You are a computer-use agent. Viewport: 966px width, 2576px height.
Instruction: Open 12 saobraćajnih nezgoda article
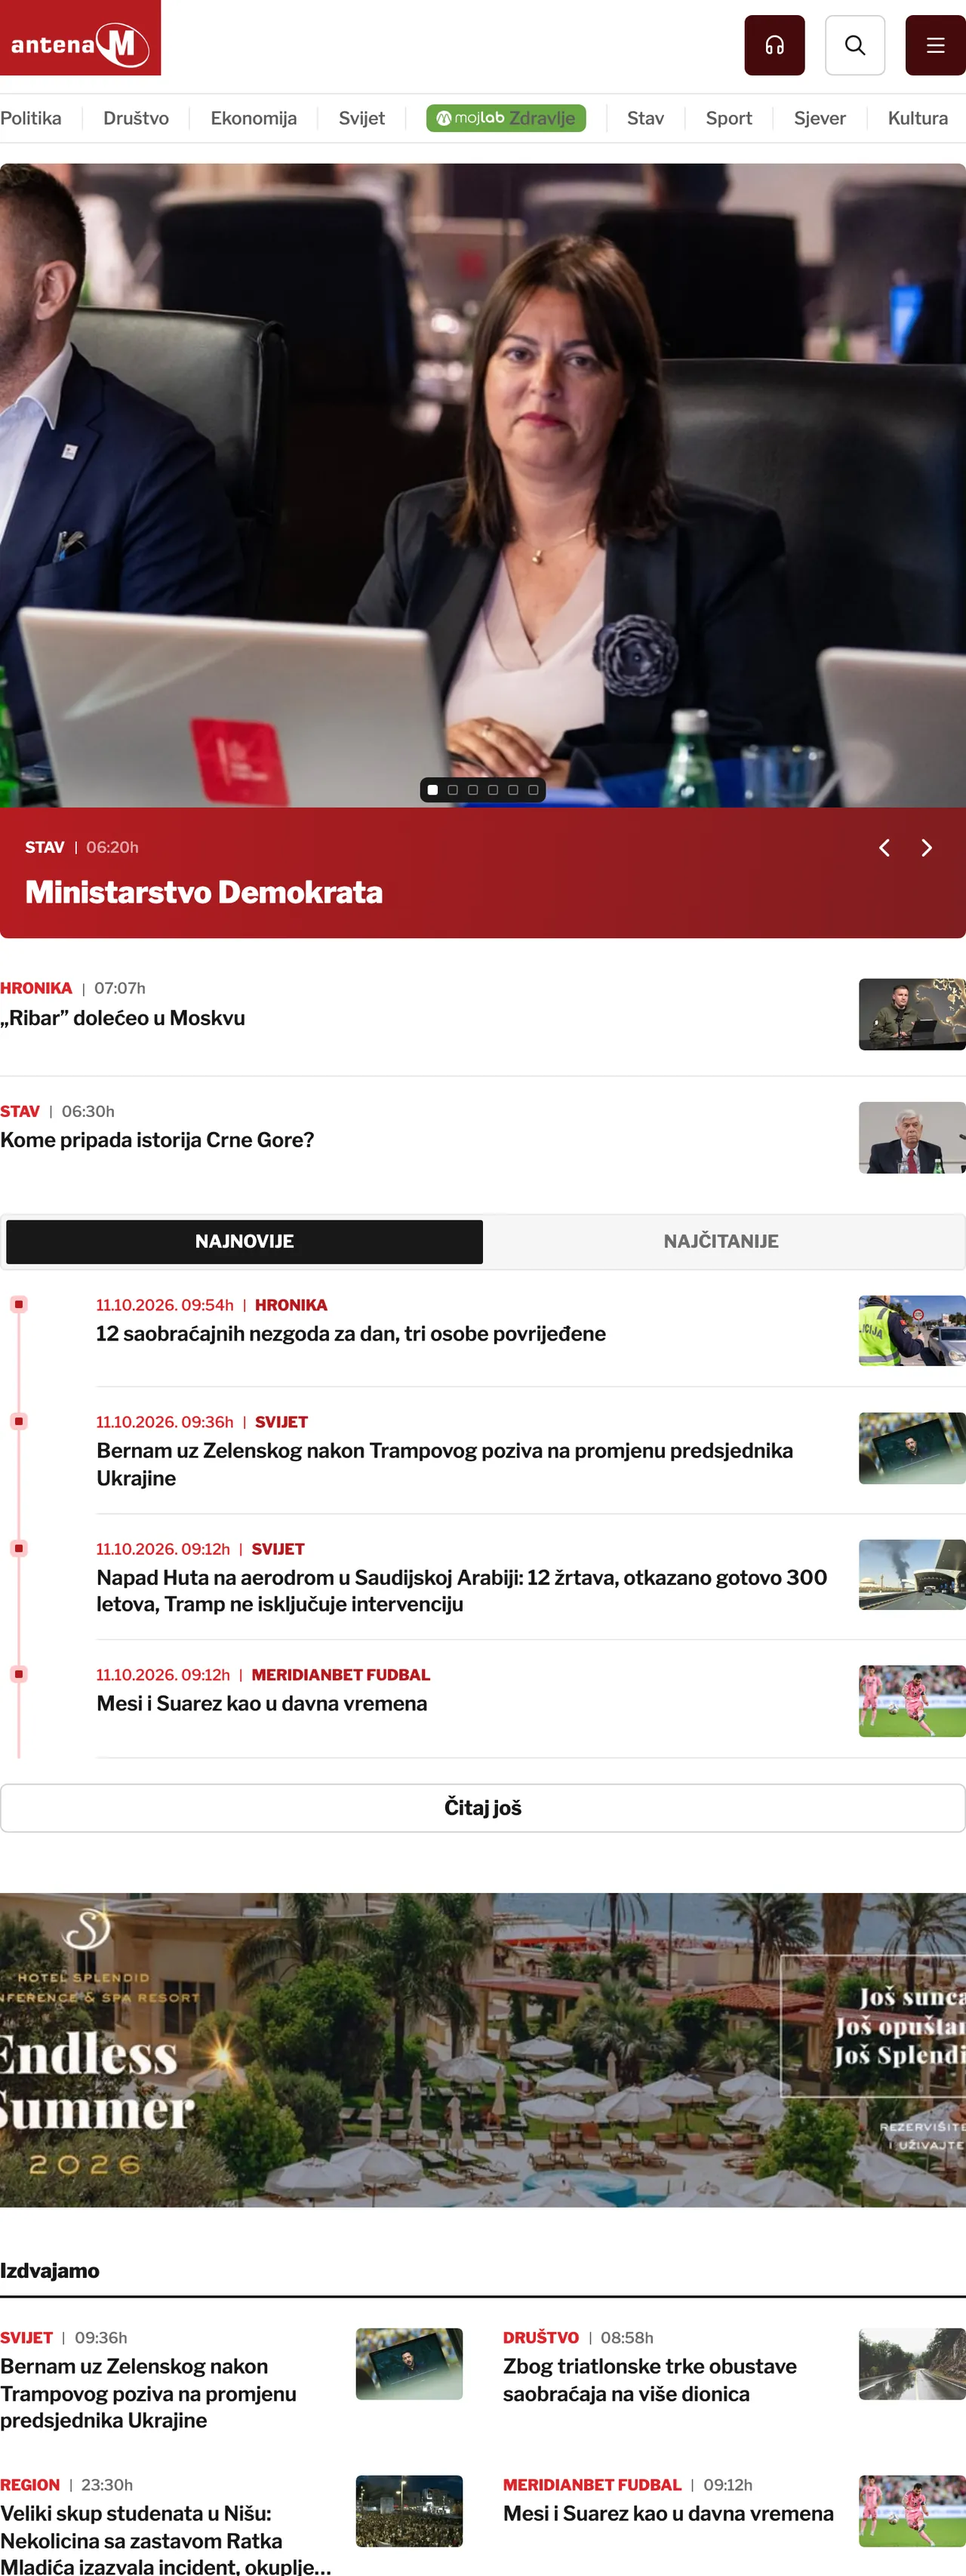[351, 1333]
